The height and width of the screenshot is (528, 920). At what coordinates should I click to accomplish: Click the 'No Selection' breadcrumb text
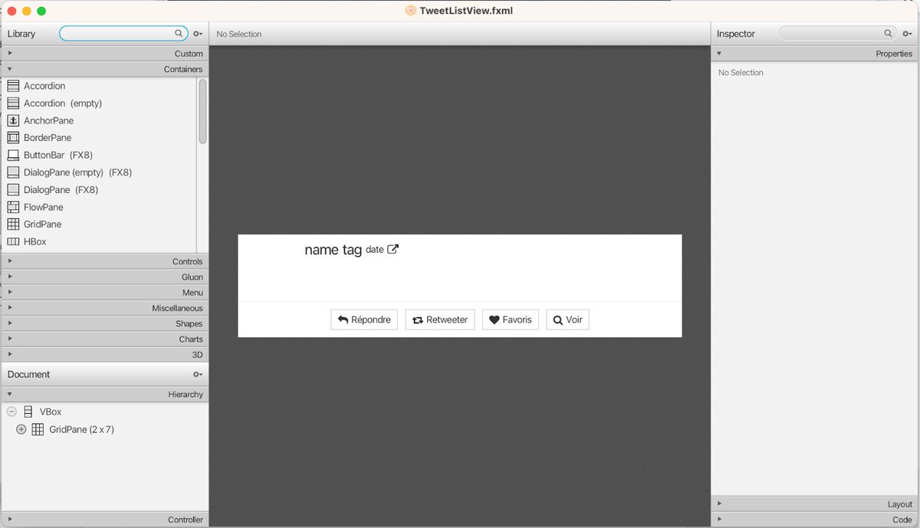[239, 34]
